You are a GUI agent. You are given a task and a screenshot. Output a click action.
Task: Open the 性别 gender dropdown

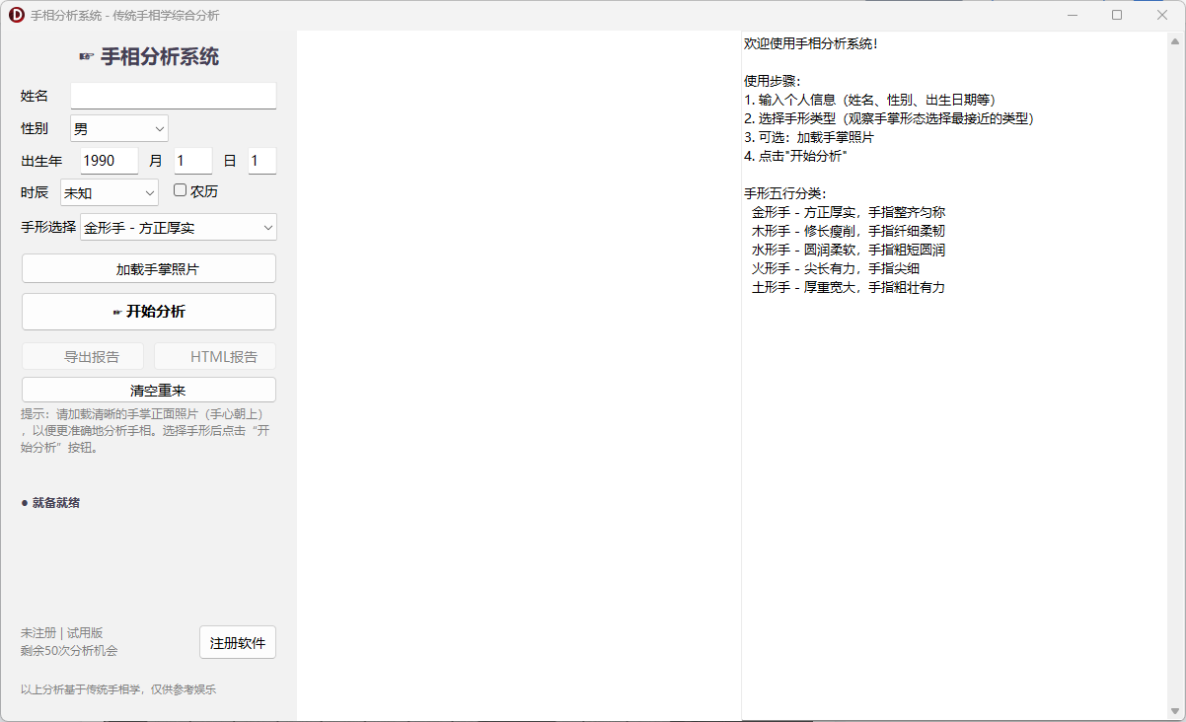(119, 128)
